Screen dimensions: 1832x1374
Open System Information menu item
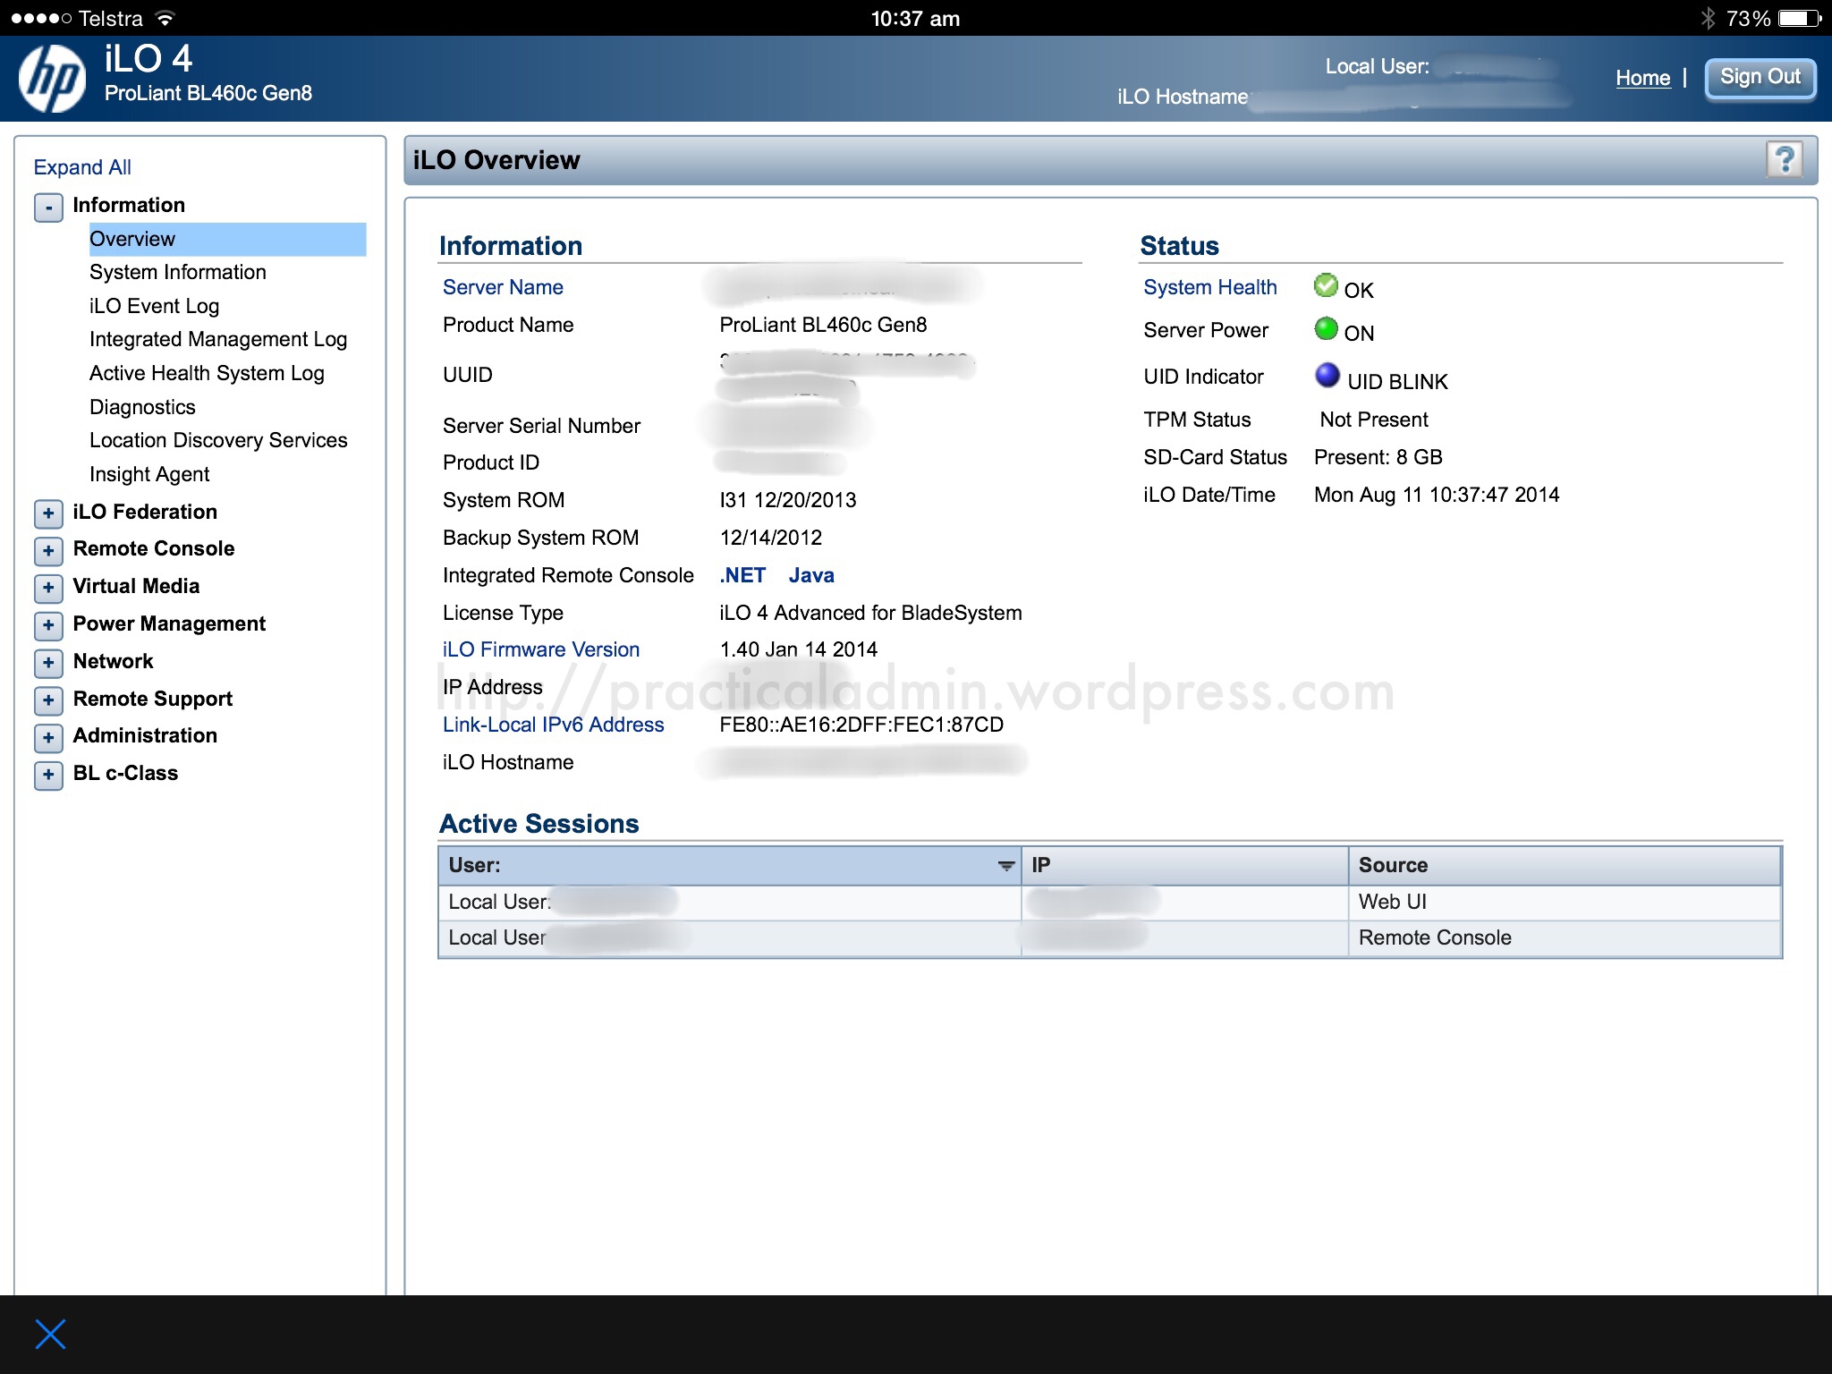click(x=177, y=272)
